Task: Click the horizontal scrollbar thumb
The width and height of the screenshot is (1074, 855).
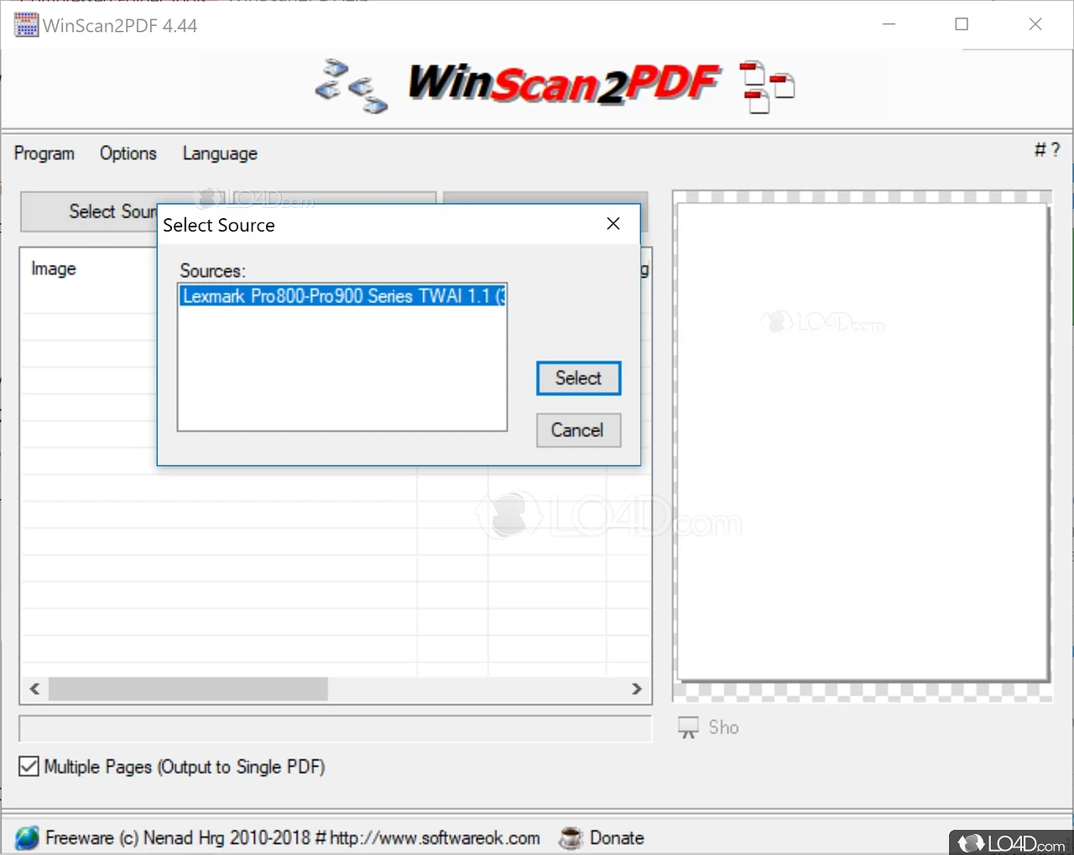Action: click(x=188, y=689)
